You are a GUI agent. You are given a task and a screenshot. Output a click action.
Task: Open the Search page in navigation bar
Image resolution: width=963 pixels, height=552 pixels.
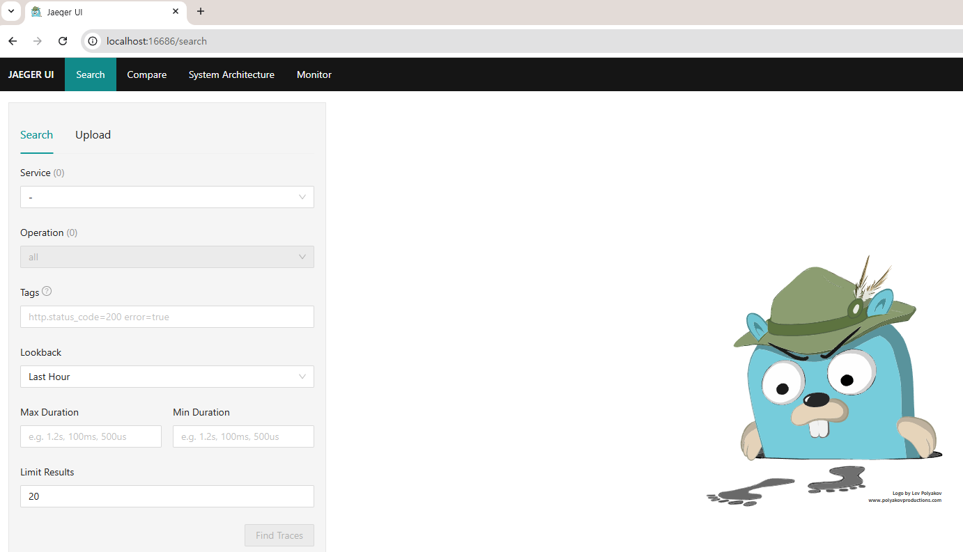91,74
